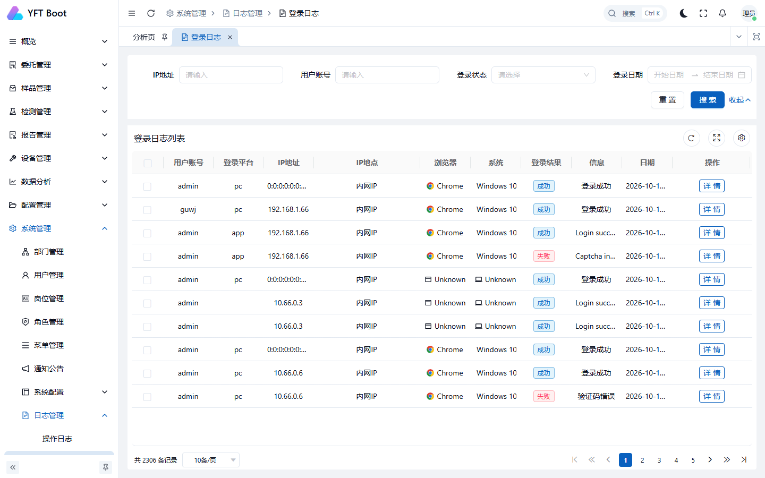Open the 登录状态 dropdown
The width and height of the screenshot is (765, 478).
543,75
